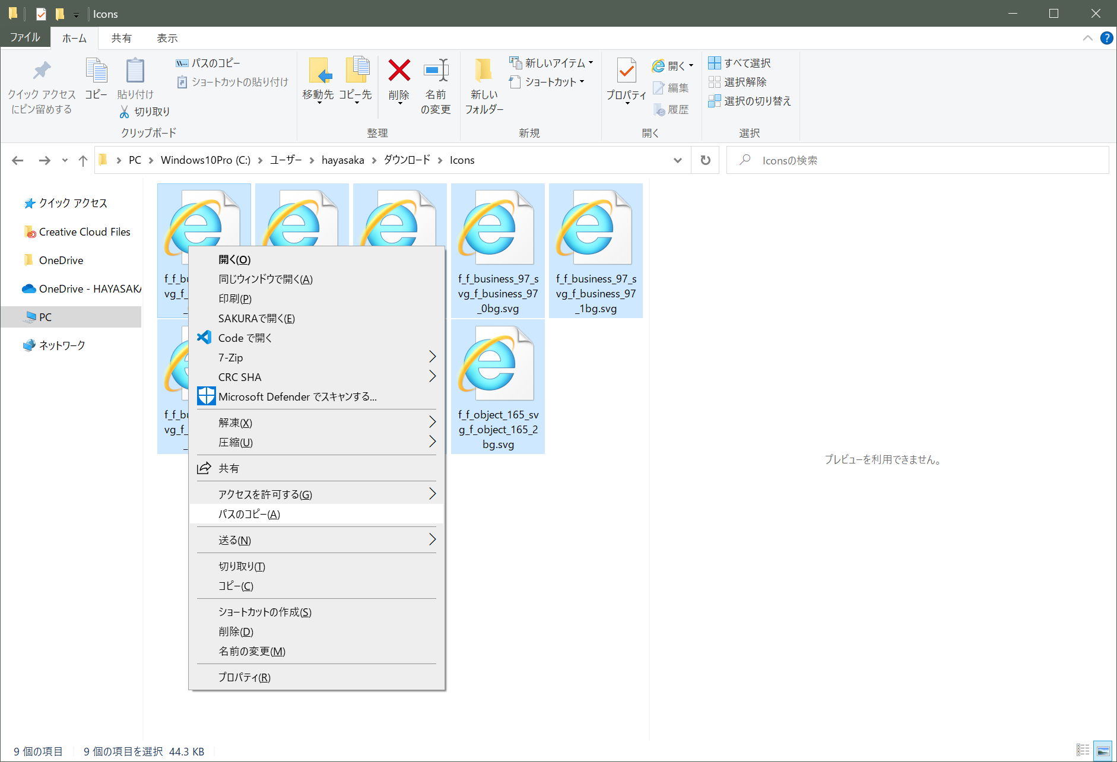Click ribbon Copy Path button
This screenshot has height=762, width=1117.
(208, 63)
